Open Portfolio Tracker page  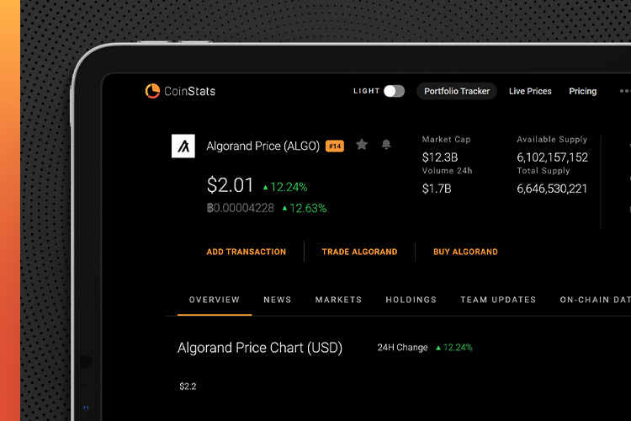457,91
